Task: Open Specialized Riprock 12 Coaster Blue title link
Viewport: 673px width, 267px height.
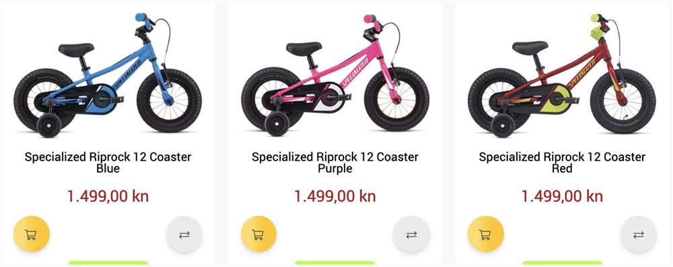Action: pos(108,162)
